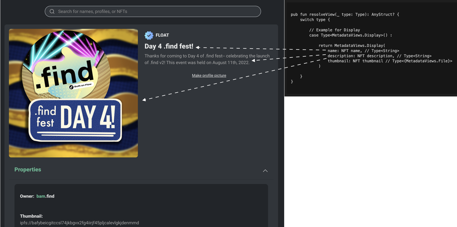Viewport: 457px width, 227px height.
Task: Collapse the Properties section with the chevron
Action: pos(265,171)
